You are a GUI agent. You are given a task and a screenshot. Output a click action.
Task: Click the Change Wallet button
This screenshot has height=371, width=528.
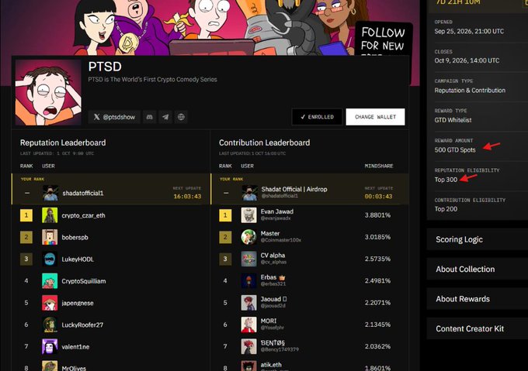(x=375, y=117)
